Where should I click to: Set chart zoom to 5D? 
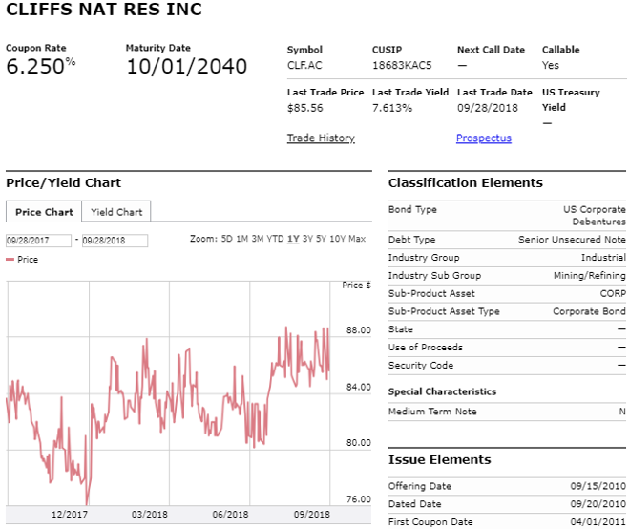click(x=226, y=239)
